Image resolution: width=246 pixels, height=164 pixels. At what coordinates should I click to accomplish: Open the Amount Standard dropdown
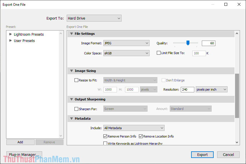coord(191,109)
